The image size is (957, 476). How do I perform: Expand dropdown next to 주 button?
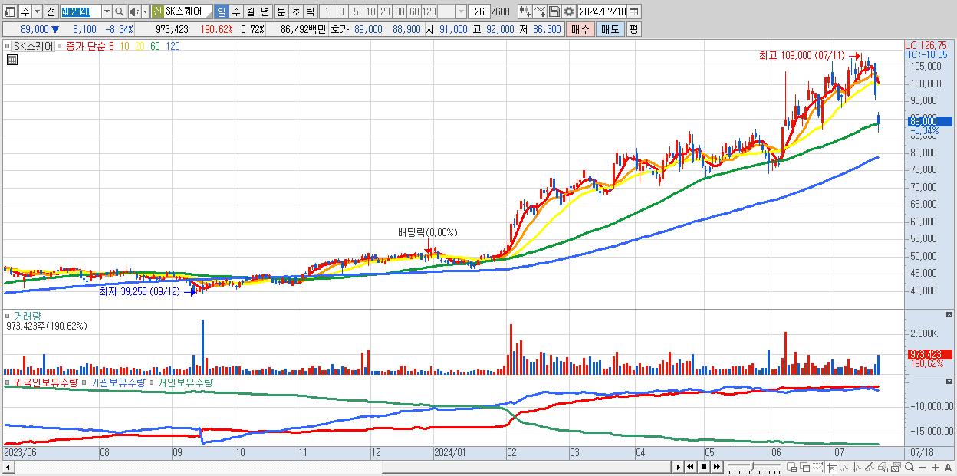[x=37, y=11]
